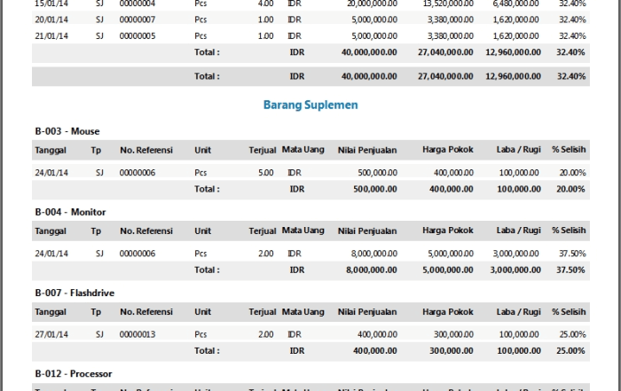Click the Barang Suplemen section heading
The image size is (621, 391).
310,105
